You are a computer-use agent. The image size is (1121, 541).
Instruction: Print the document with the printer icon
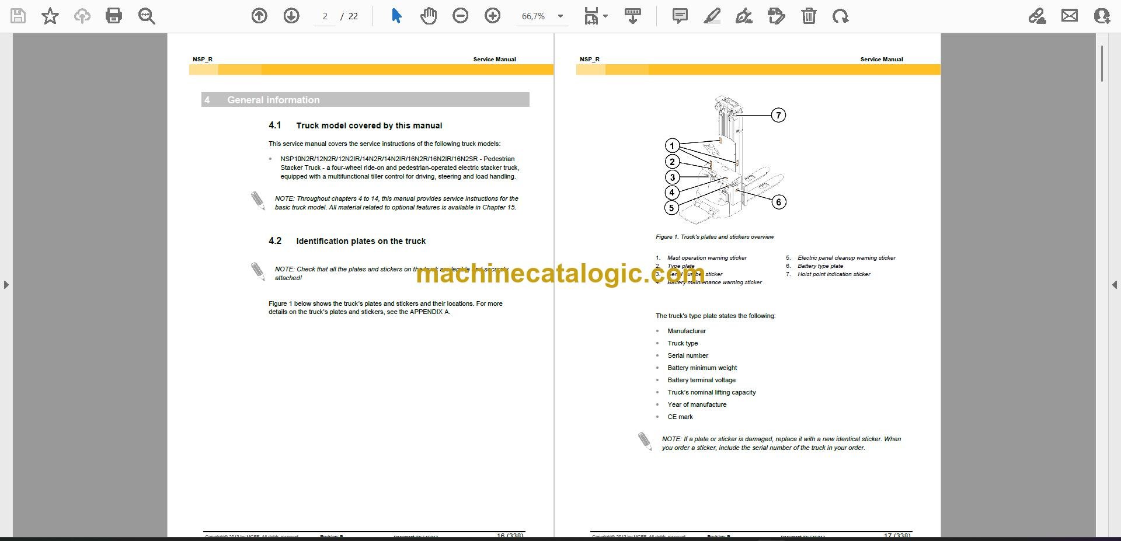(114, 16)
